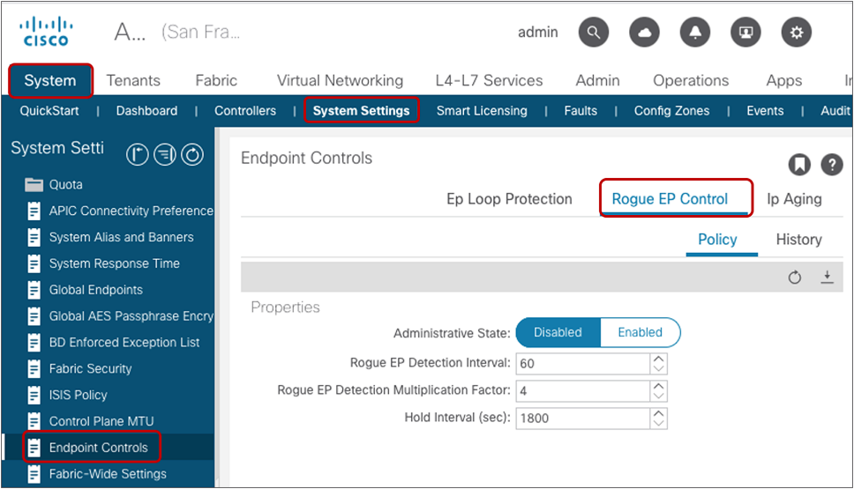Image resolution: width=854 pixels, height=489 pixels.
Task: Open the Tenants top menu
Action: (133, 80)
